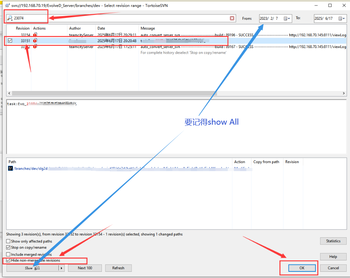
Task: Click the Action column header in changed files
Action: (242, 162)
